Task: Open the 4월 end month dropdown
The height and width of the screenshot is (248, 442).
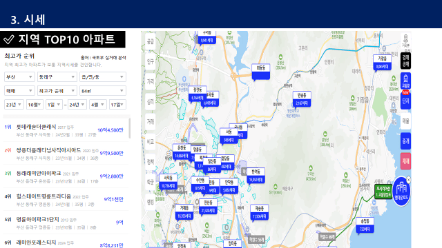Action: pos(97,104)
